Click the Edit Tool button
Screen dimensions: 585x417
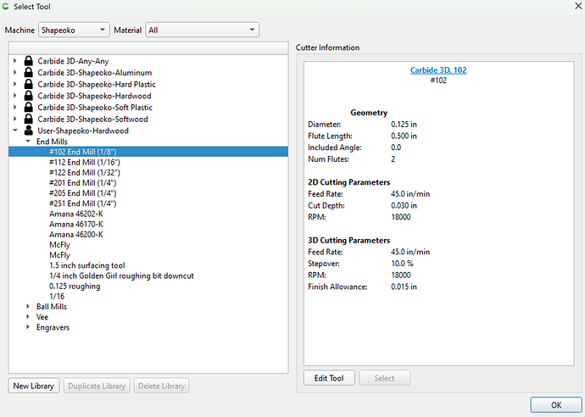(329, 378)
